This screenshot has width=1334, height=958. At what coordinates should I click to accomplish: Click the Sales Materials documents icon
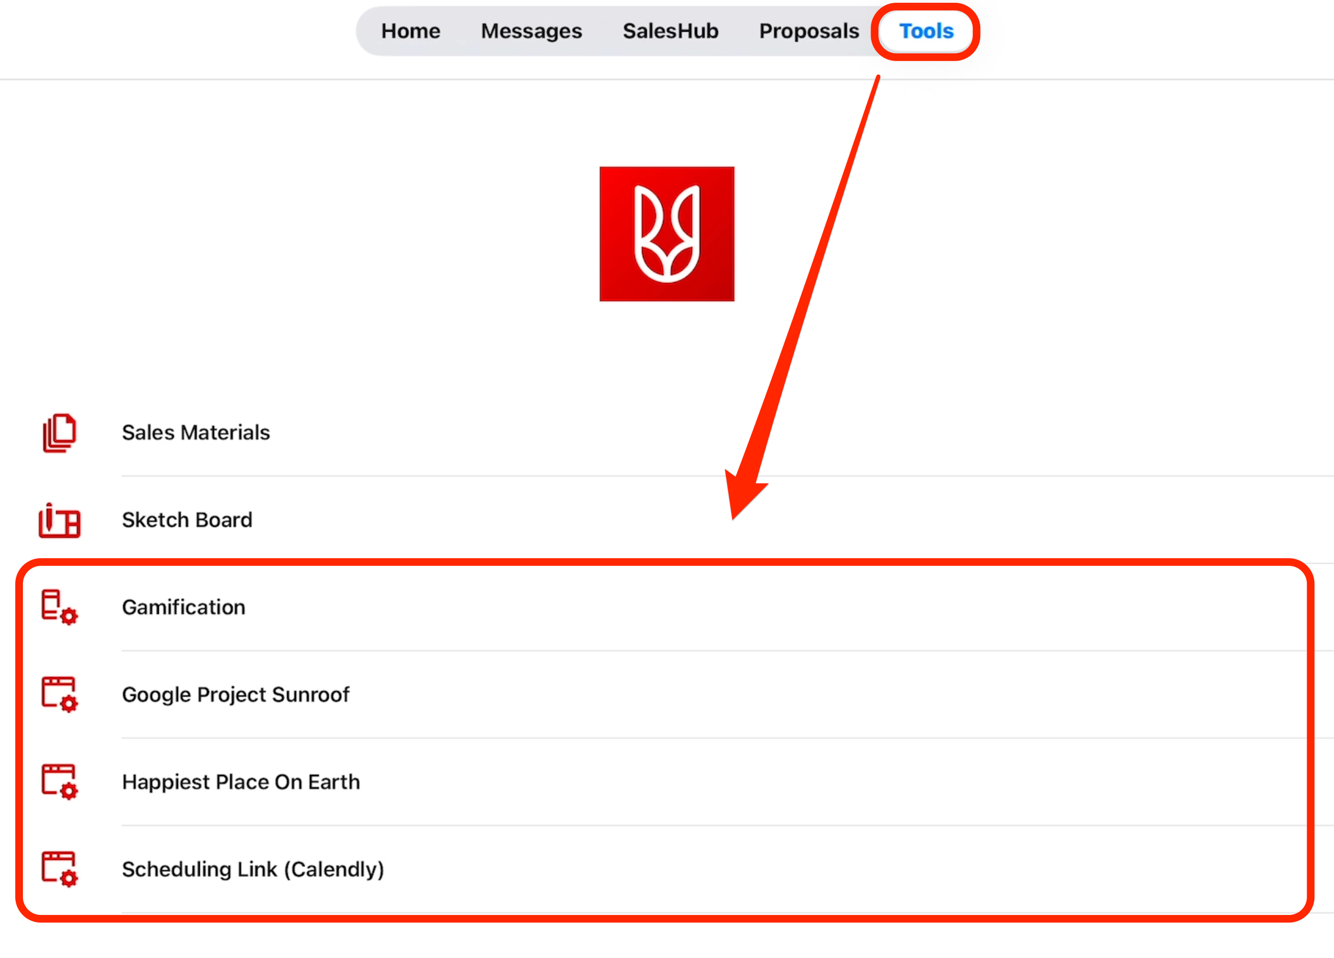click(59, 433)
